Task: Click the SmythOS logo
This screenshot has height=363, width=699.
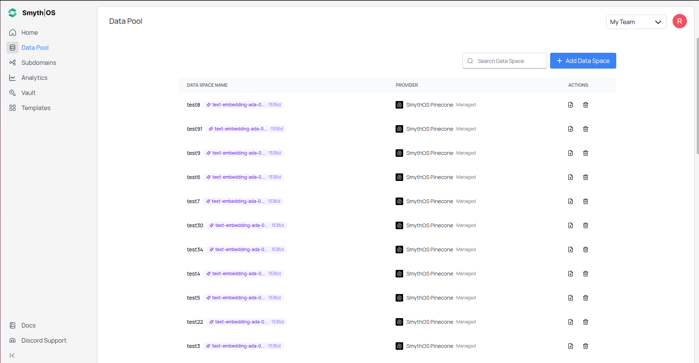Action: point(32,13)
